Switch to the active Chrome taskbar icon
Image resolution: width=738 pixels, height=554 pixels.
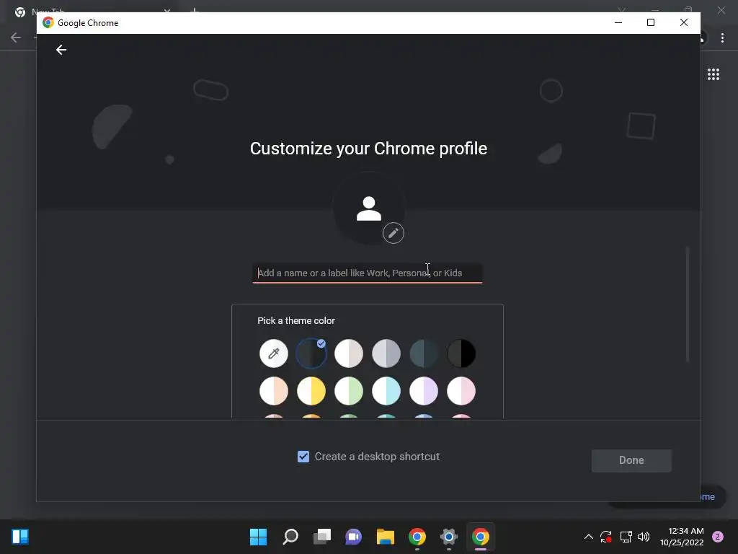tap(481, 537)
